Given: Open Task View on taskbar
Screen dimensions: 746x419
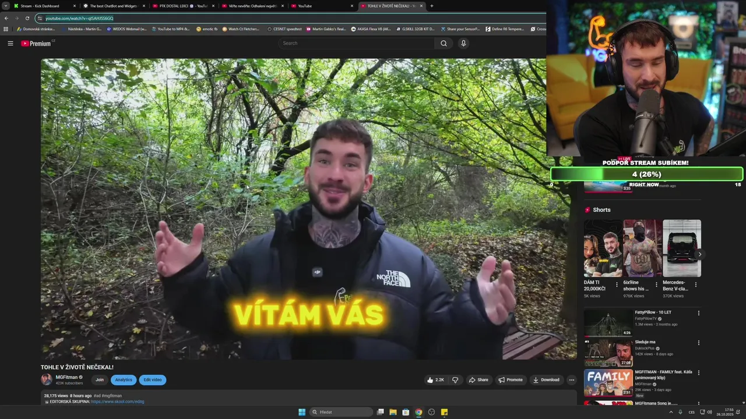Looking at the screenshot, I should click(x=381, y=412).
